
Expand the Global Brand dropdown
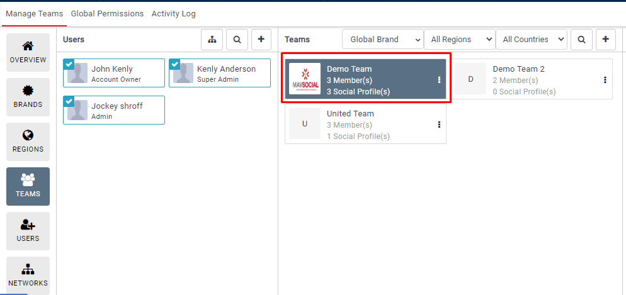(x=383, y=39)
